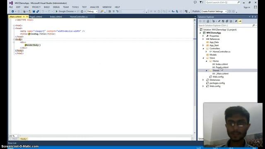265x149 pixels.
Task: Click the Refresh browser toolbar icon
Action: [82, 11]
